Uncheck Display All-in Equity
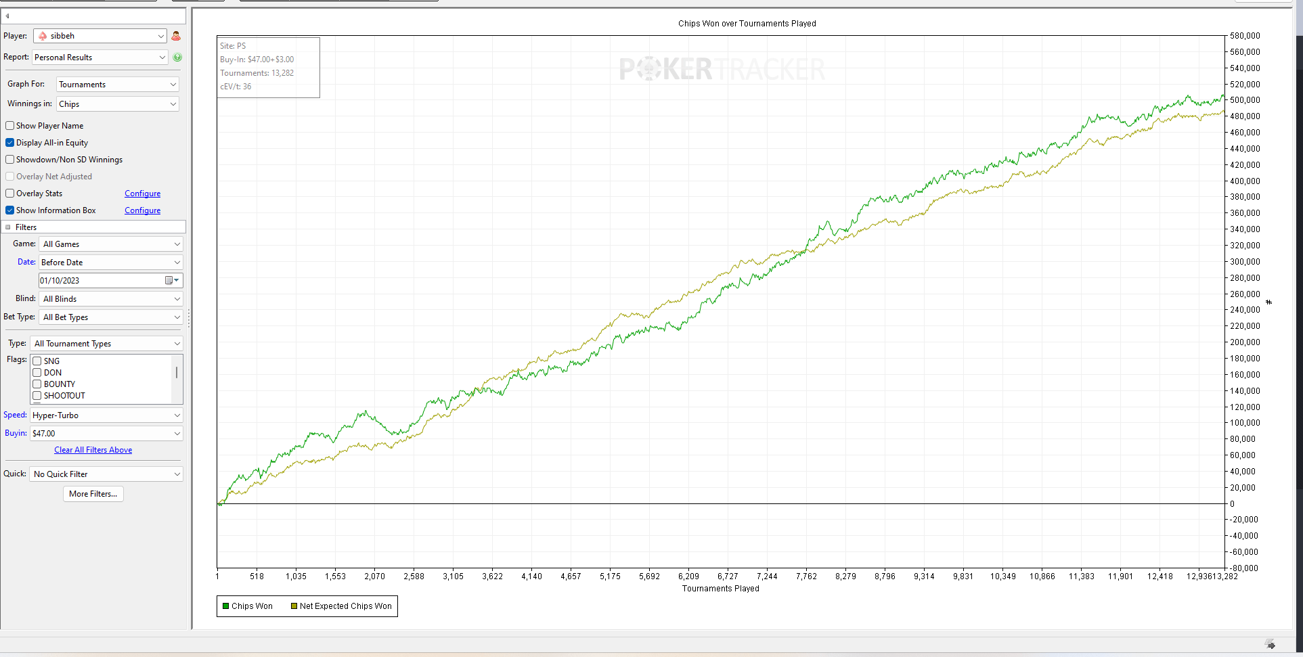 point(10,143)
